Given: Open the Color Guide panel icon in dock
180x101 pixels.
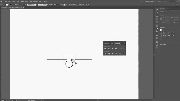Looking at the screenshot, I should [x=157, y=13].
